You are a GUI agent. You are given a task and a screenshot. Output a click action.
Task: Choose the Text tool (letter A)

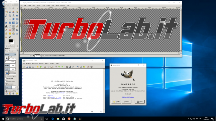[x=6, y=26]
